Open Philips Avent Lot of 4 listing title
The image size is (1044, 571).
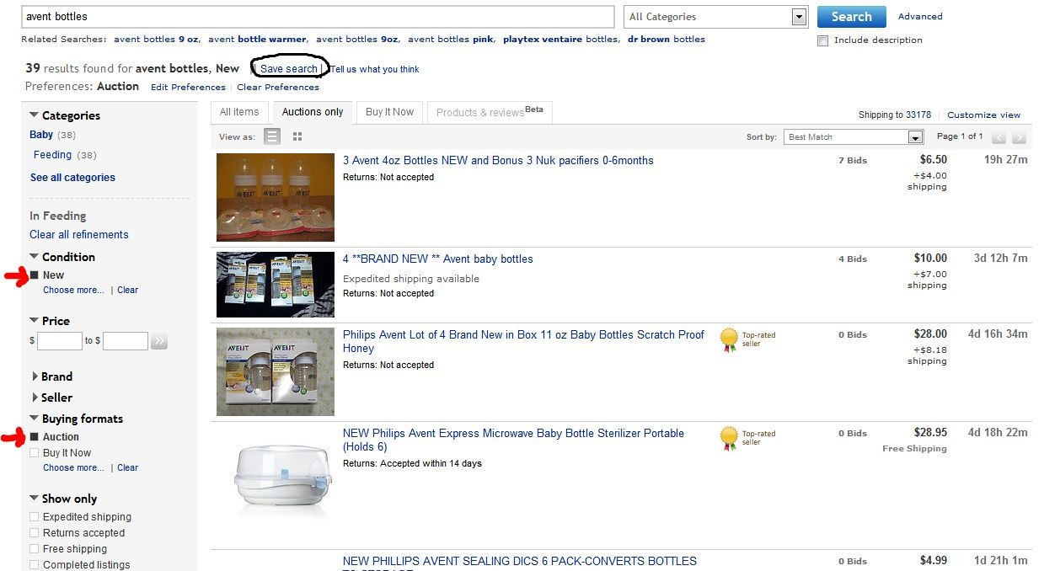pyautogui.click(x=523, y=341)
